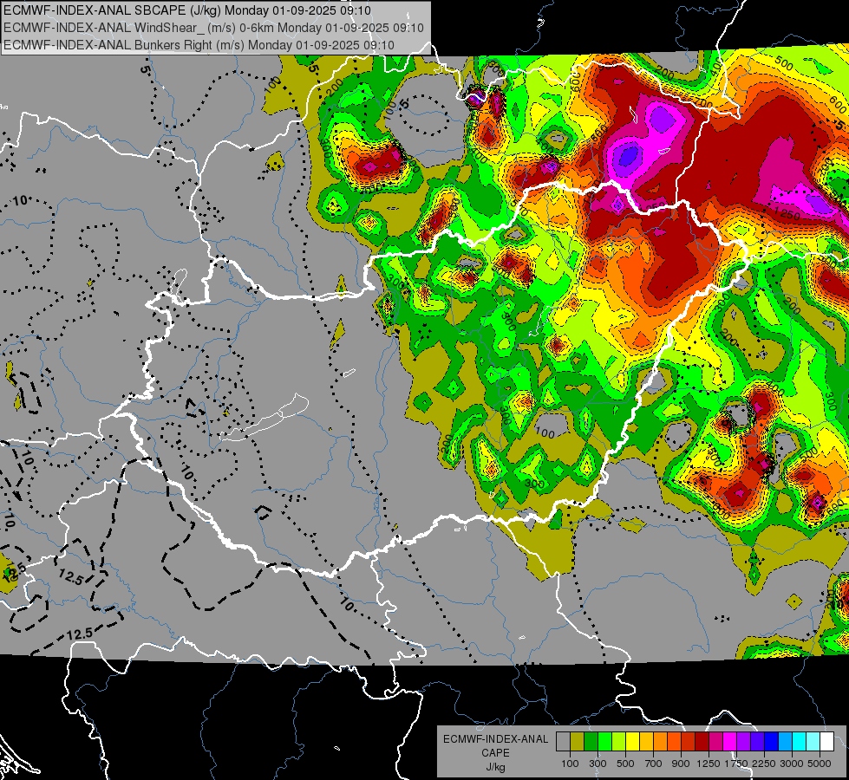849x780 pixels.
Task: Click the 1250 tick label in legend
Action: pos(709,764)
